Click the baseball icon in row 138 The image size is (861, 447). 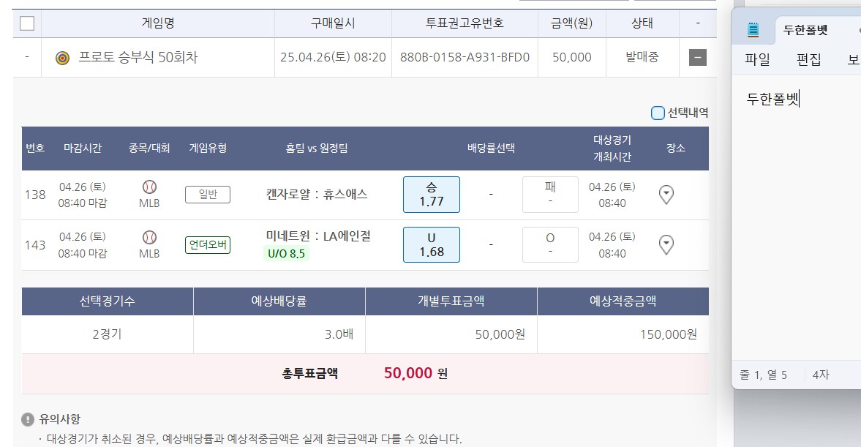point(149,187)
